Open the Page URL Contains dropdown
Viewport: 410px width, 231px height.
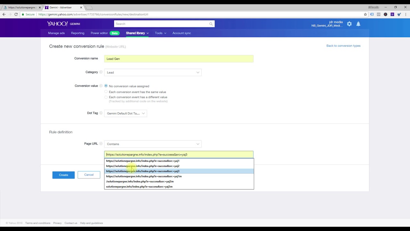153,144
